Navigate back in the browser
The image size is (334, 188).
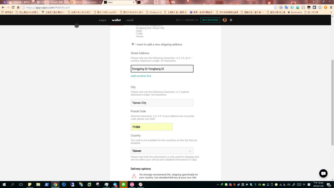(3, 8)
